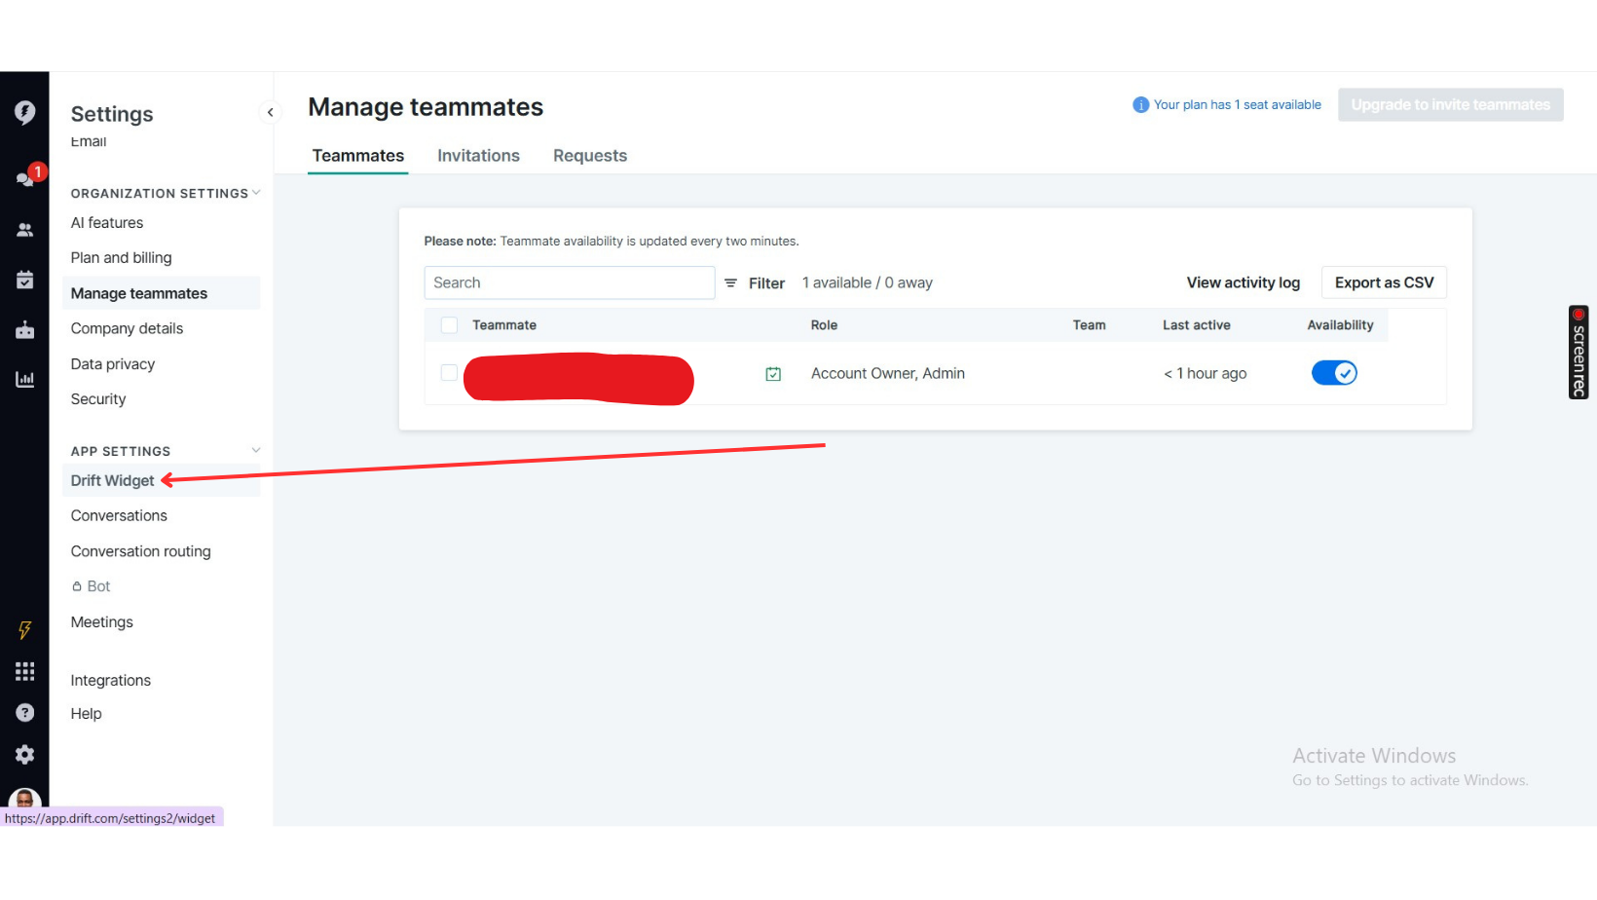Click the info icon beside seat availability
Screen dimensions: 1597x900
[x=1140, y=105]
